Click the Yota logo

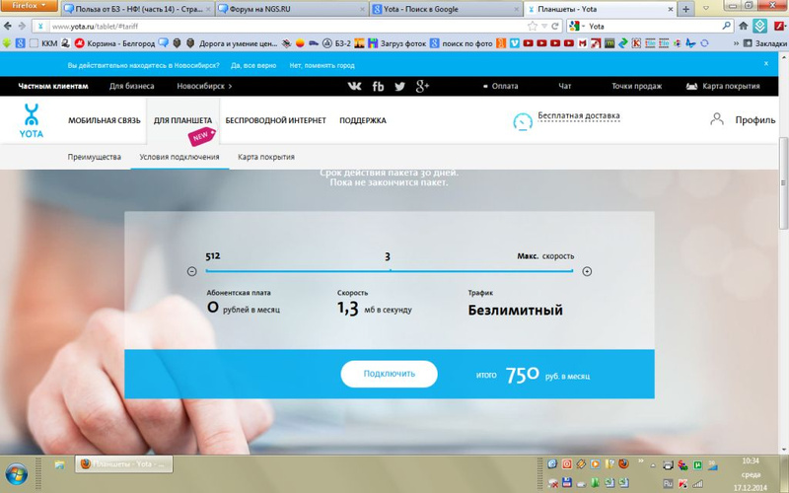[x=32, y=120]
